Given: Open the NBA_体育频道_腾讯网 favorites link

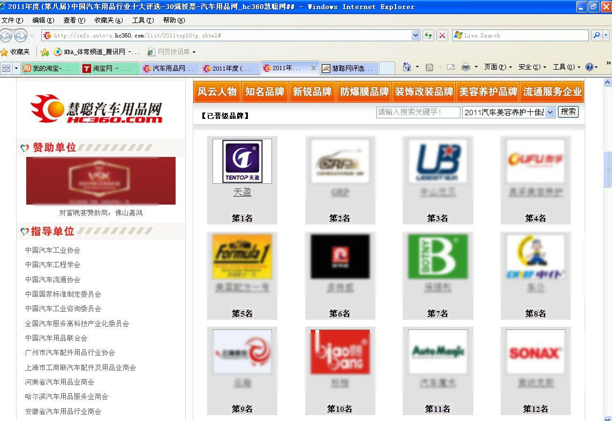Looking at the screenshot, I should pyautogui.click(x=97, y=52).
